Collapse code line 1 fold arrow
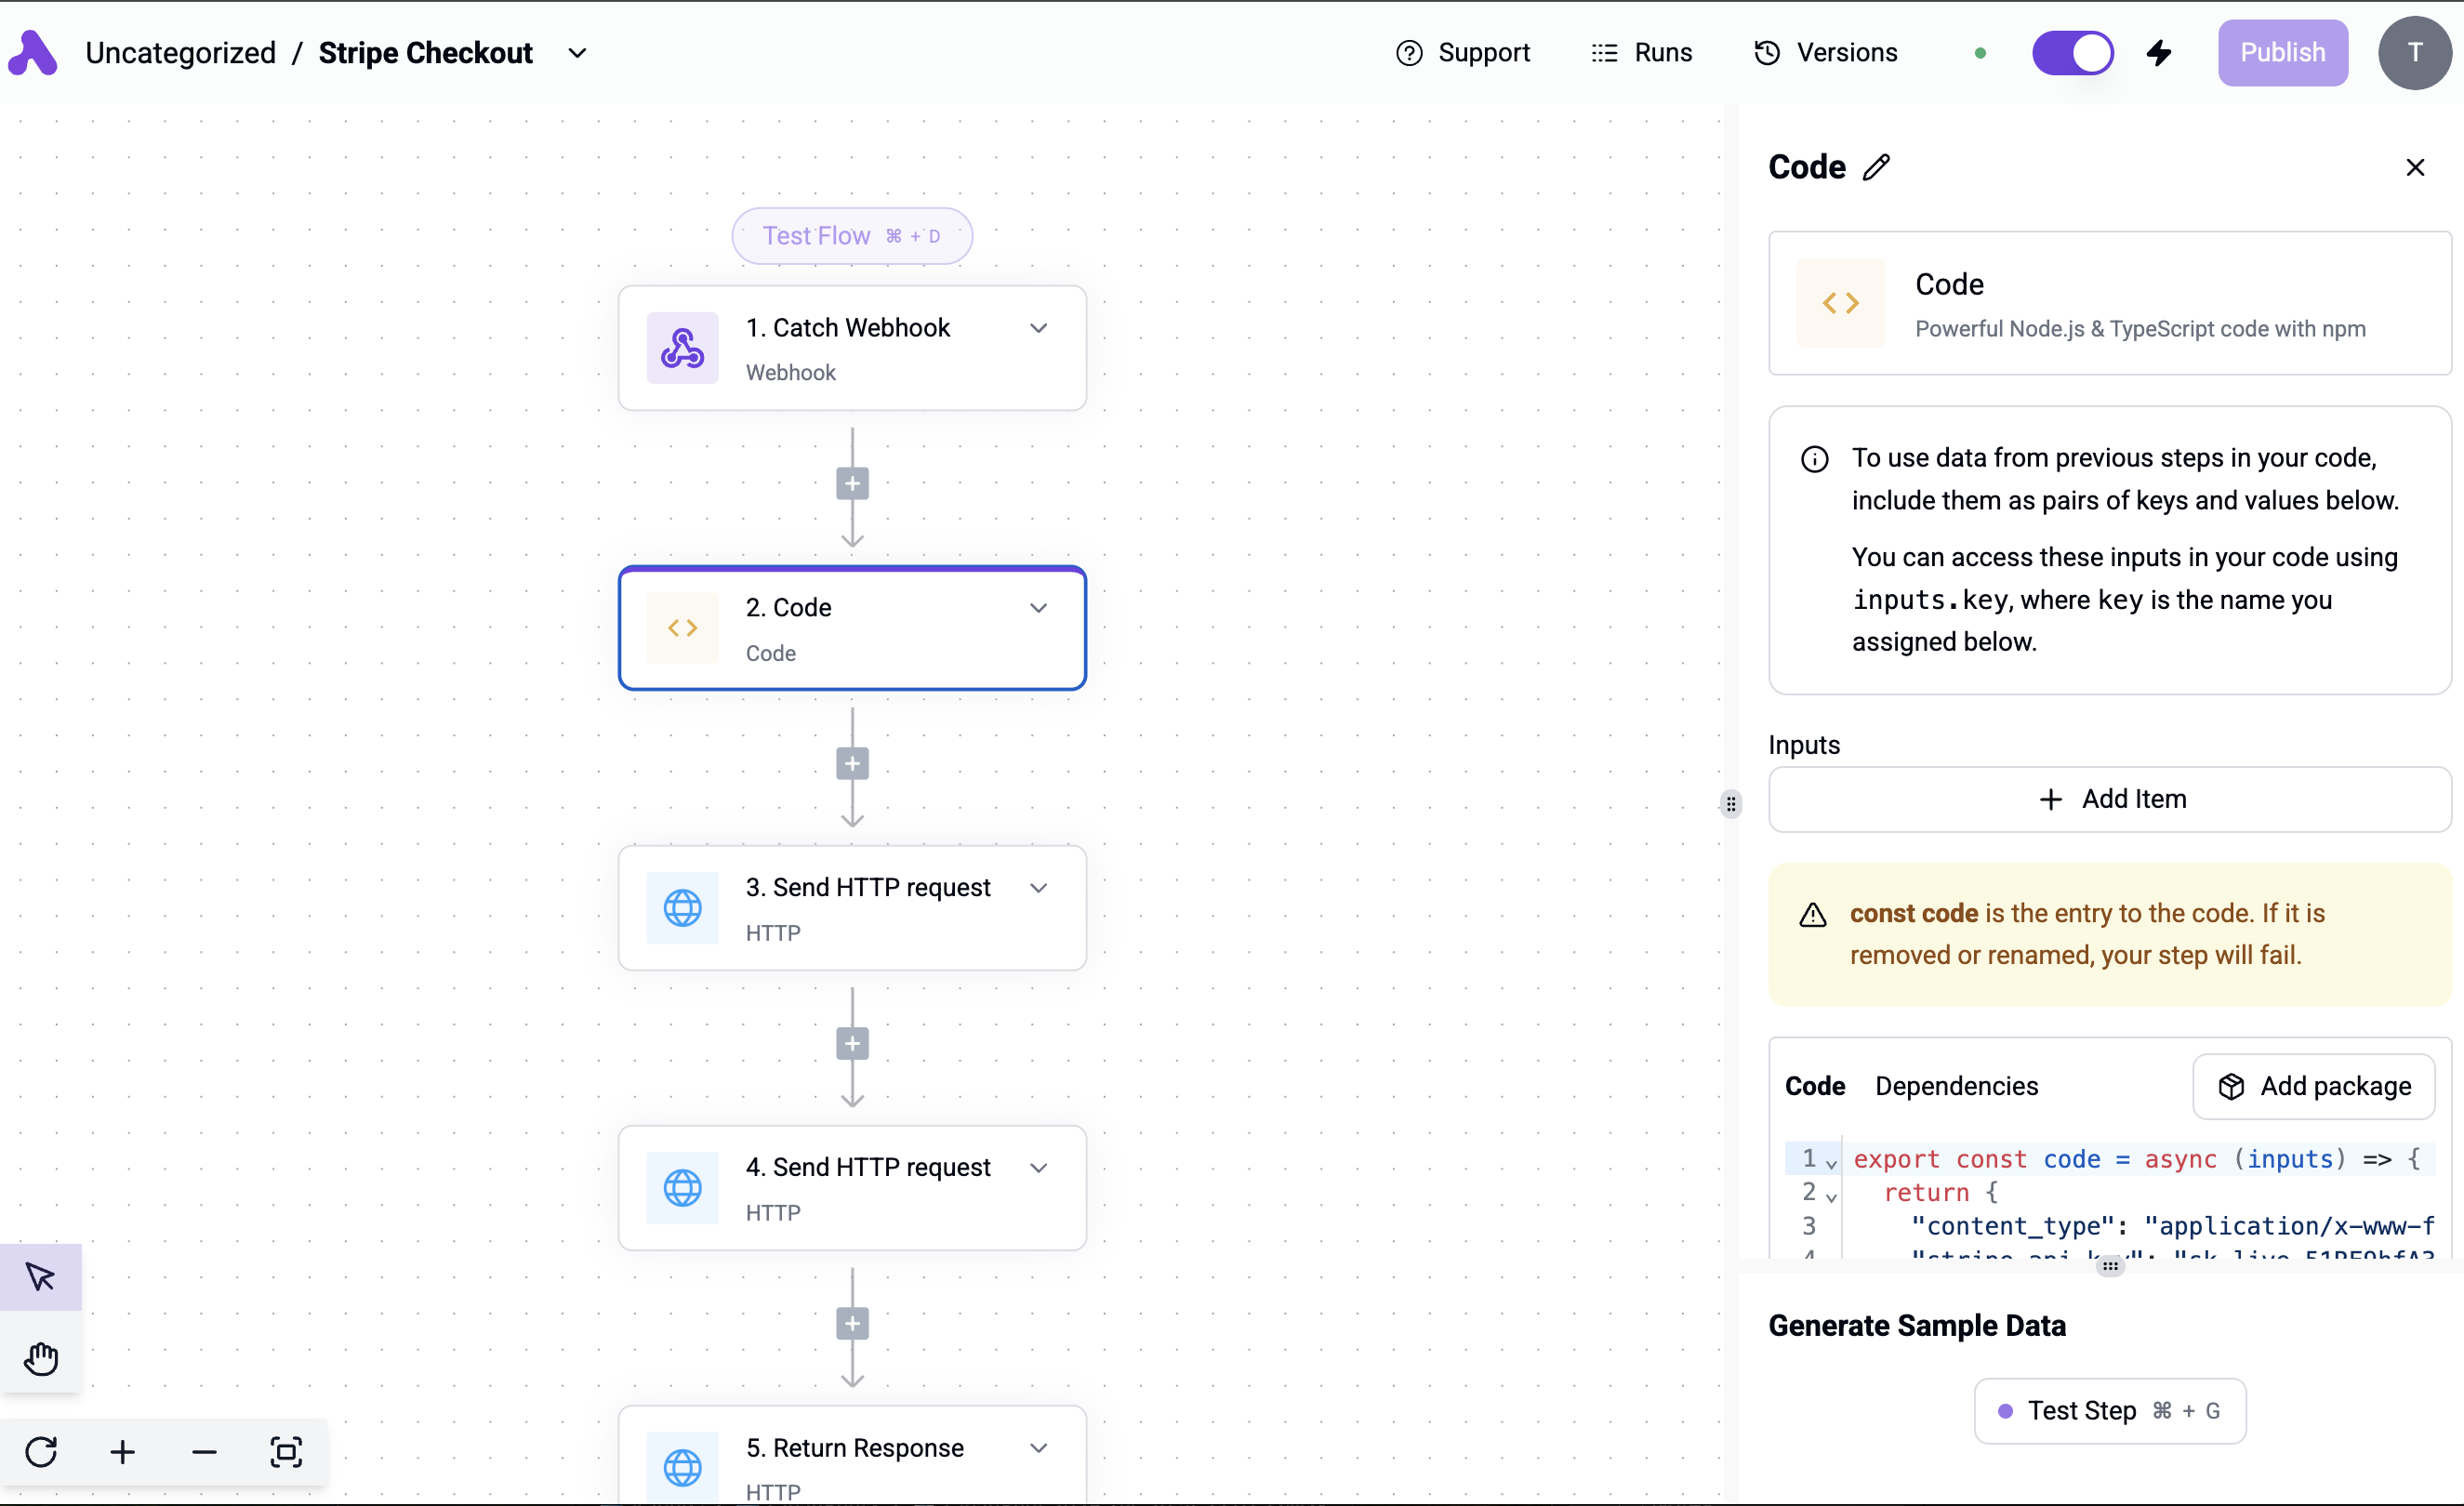The width and height of the screenshot is (2464, 1506). (1831, 1163)
